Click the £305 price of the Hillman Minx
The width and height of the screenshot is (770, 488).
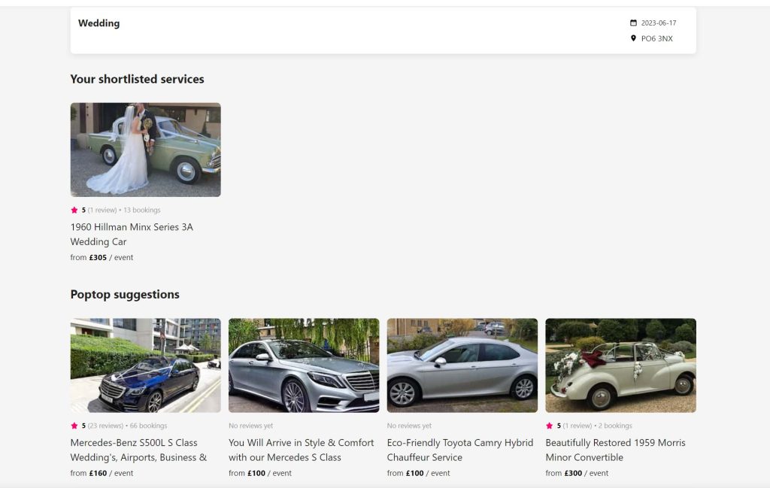pyautogui.click(x=98, y=258)
